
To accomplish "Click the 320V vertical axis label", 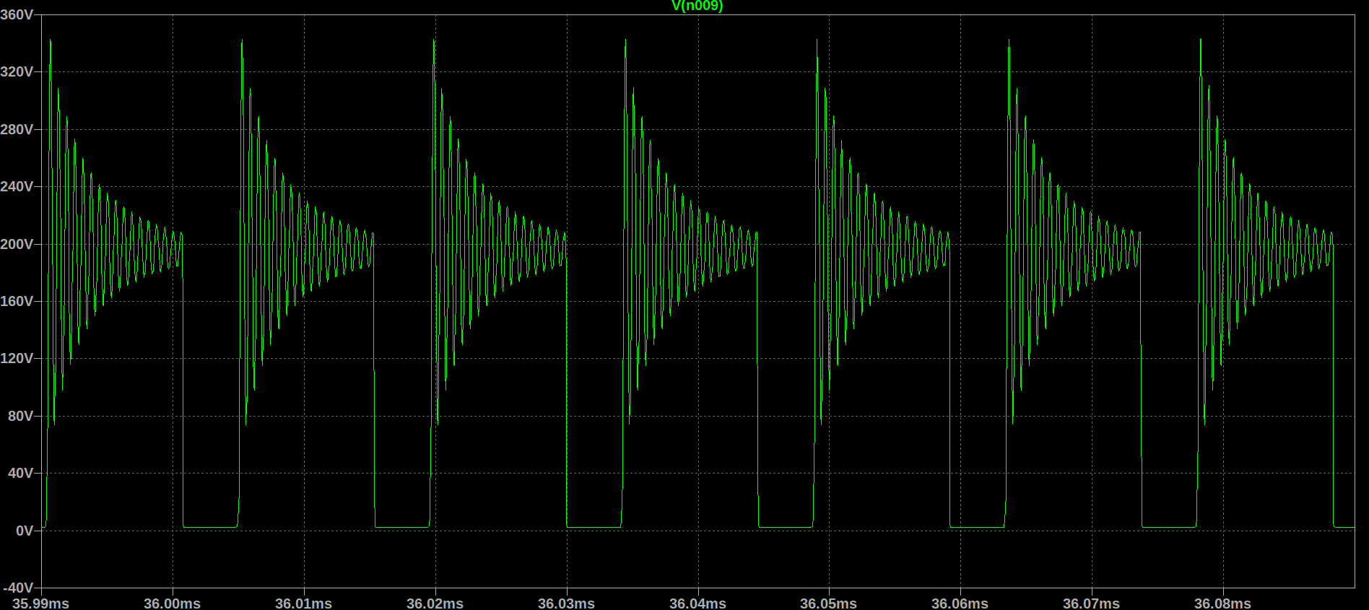I will pyautogui.click(x=17, y=71).
